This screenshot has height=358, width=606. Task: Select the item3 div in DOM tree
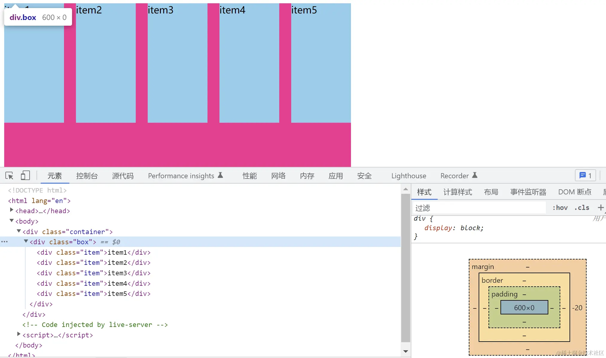(93, 273)
